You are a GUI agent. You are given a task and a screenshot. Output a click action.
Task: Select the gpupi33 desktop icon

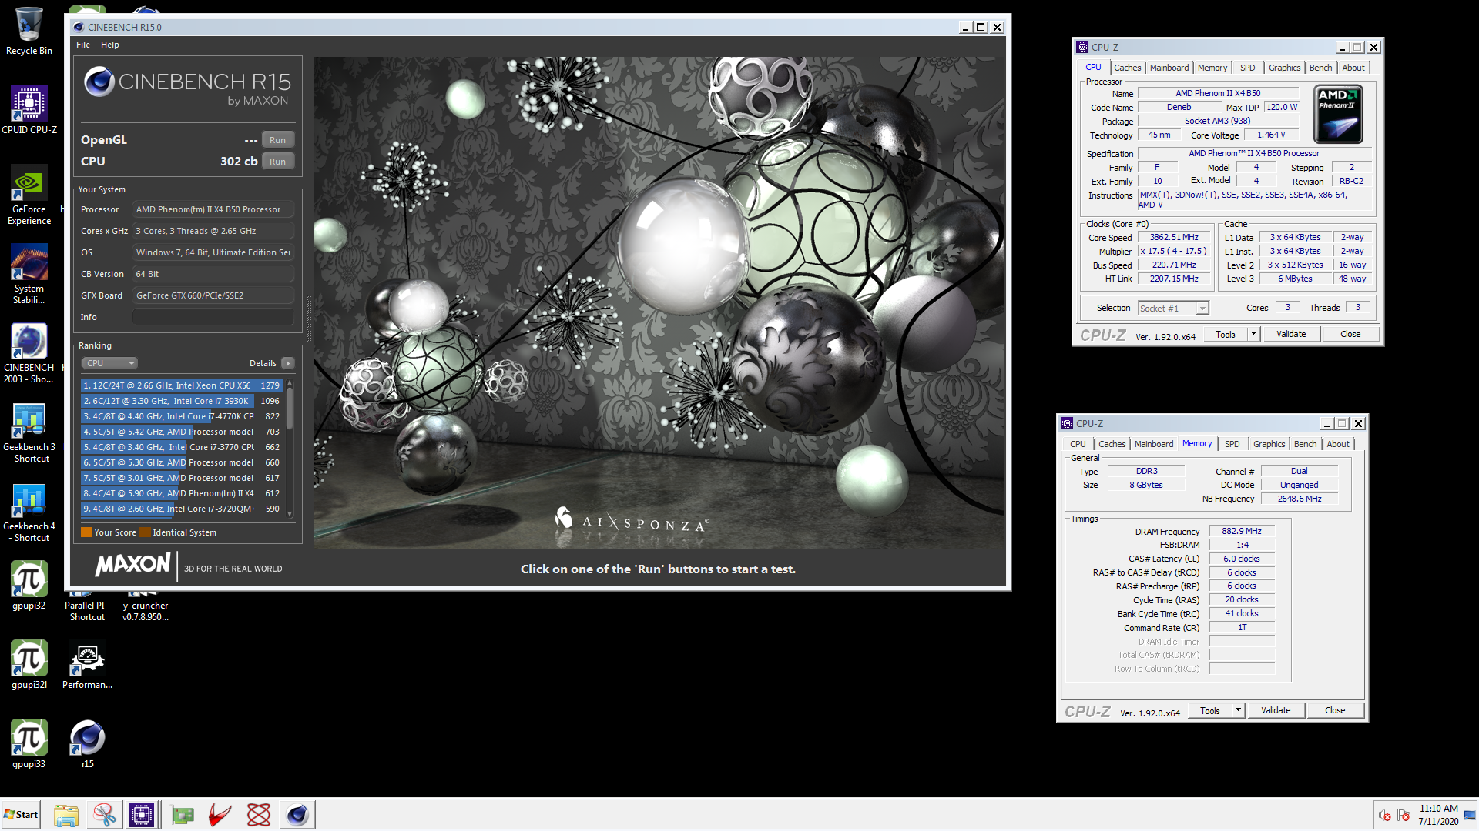pyautogui.click(x=29, y=744)
